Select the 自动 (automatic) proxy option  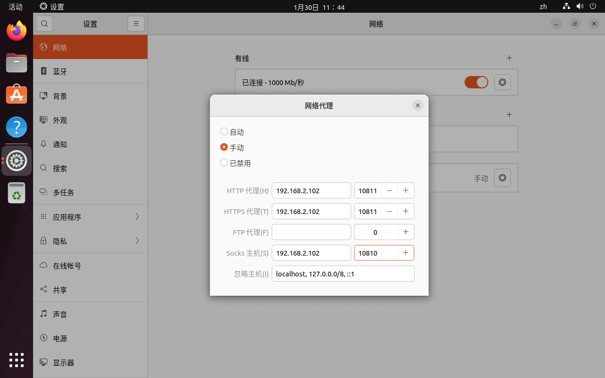pyautogui.click(x=224, y=132)
